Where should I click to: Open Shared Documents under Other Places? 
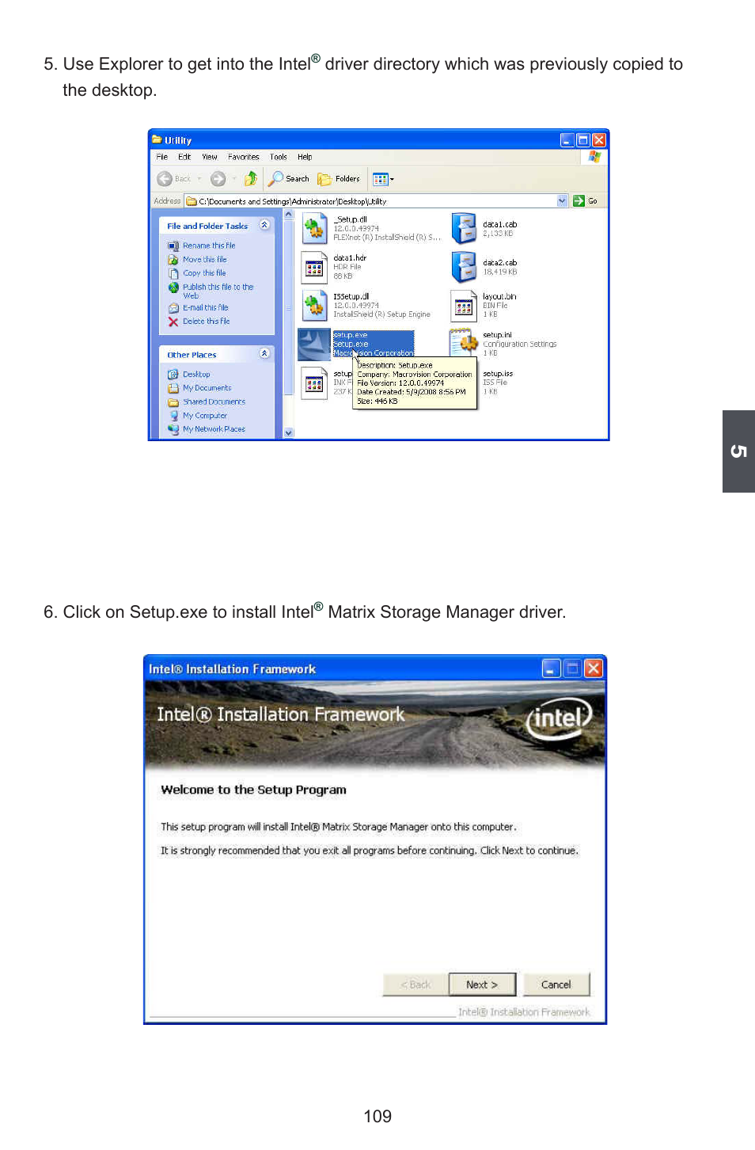tap(214, 402)
